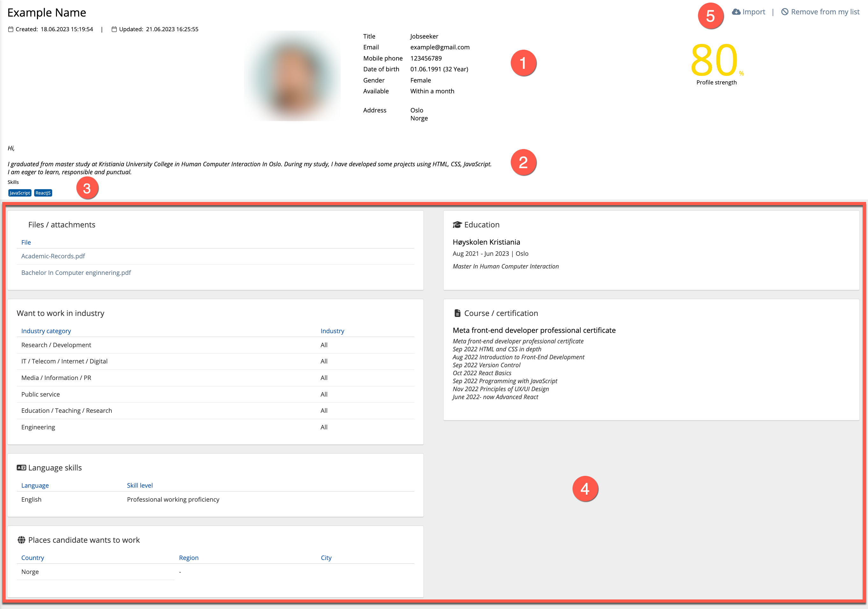Click the Remove from my list icon
Image resolution: width=868 pixels, height=609 pixels.
785,12
